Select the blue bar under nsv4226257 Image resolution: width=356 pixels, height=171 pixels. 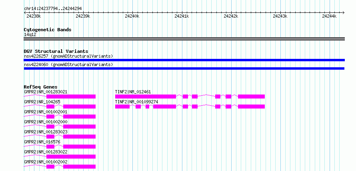point(184,60)
